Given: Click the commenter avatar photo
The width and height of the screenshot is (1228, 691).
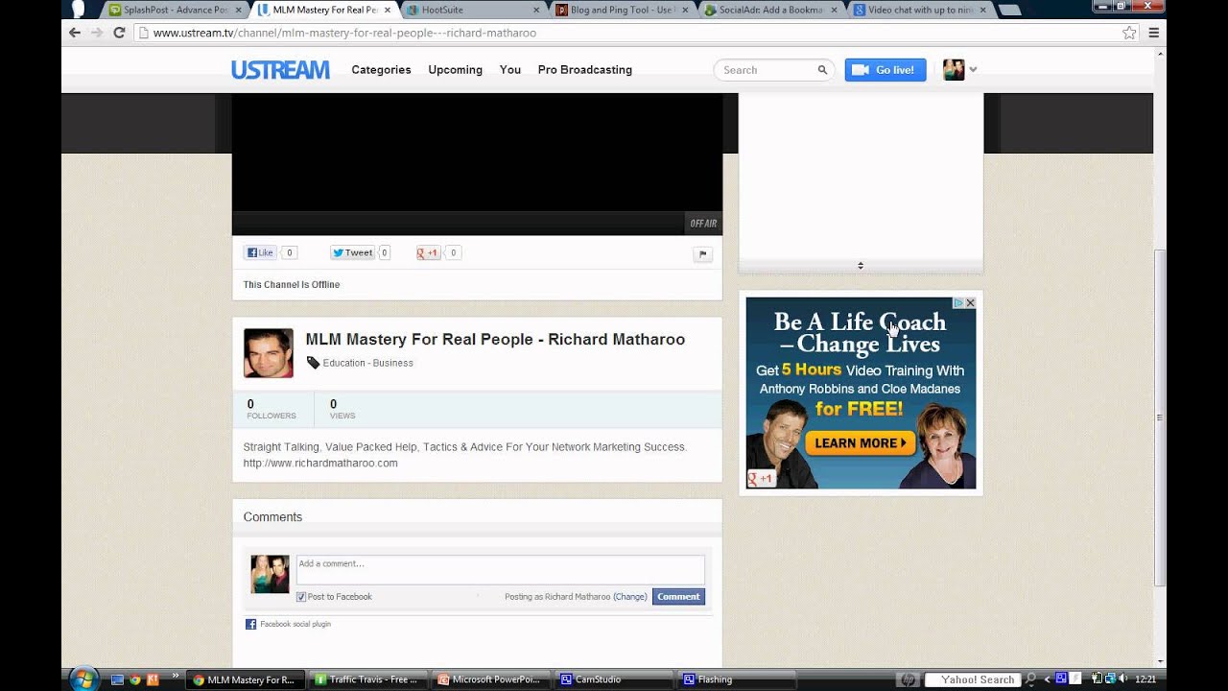Looking at the screenshot, I should pyautogui.click(x=270, y=574).
